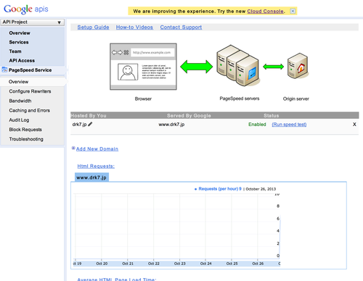
Task: Run speed test for drk7.jp
Action: 289,125
